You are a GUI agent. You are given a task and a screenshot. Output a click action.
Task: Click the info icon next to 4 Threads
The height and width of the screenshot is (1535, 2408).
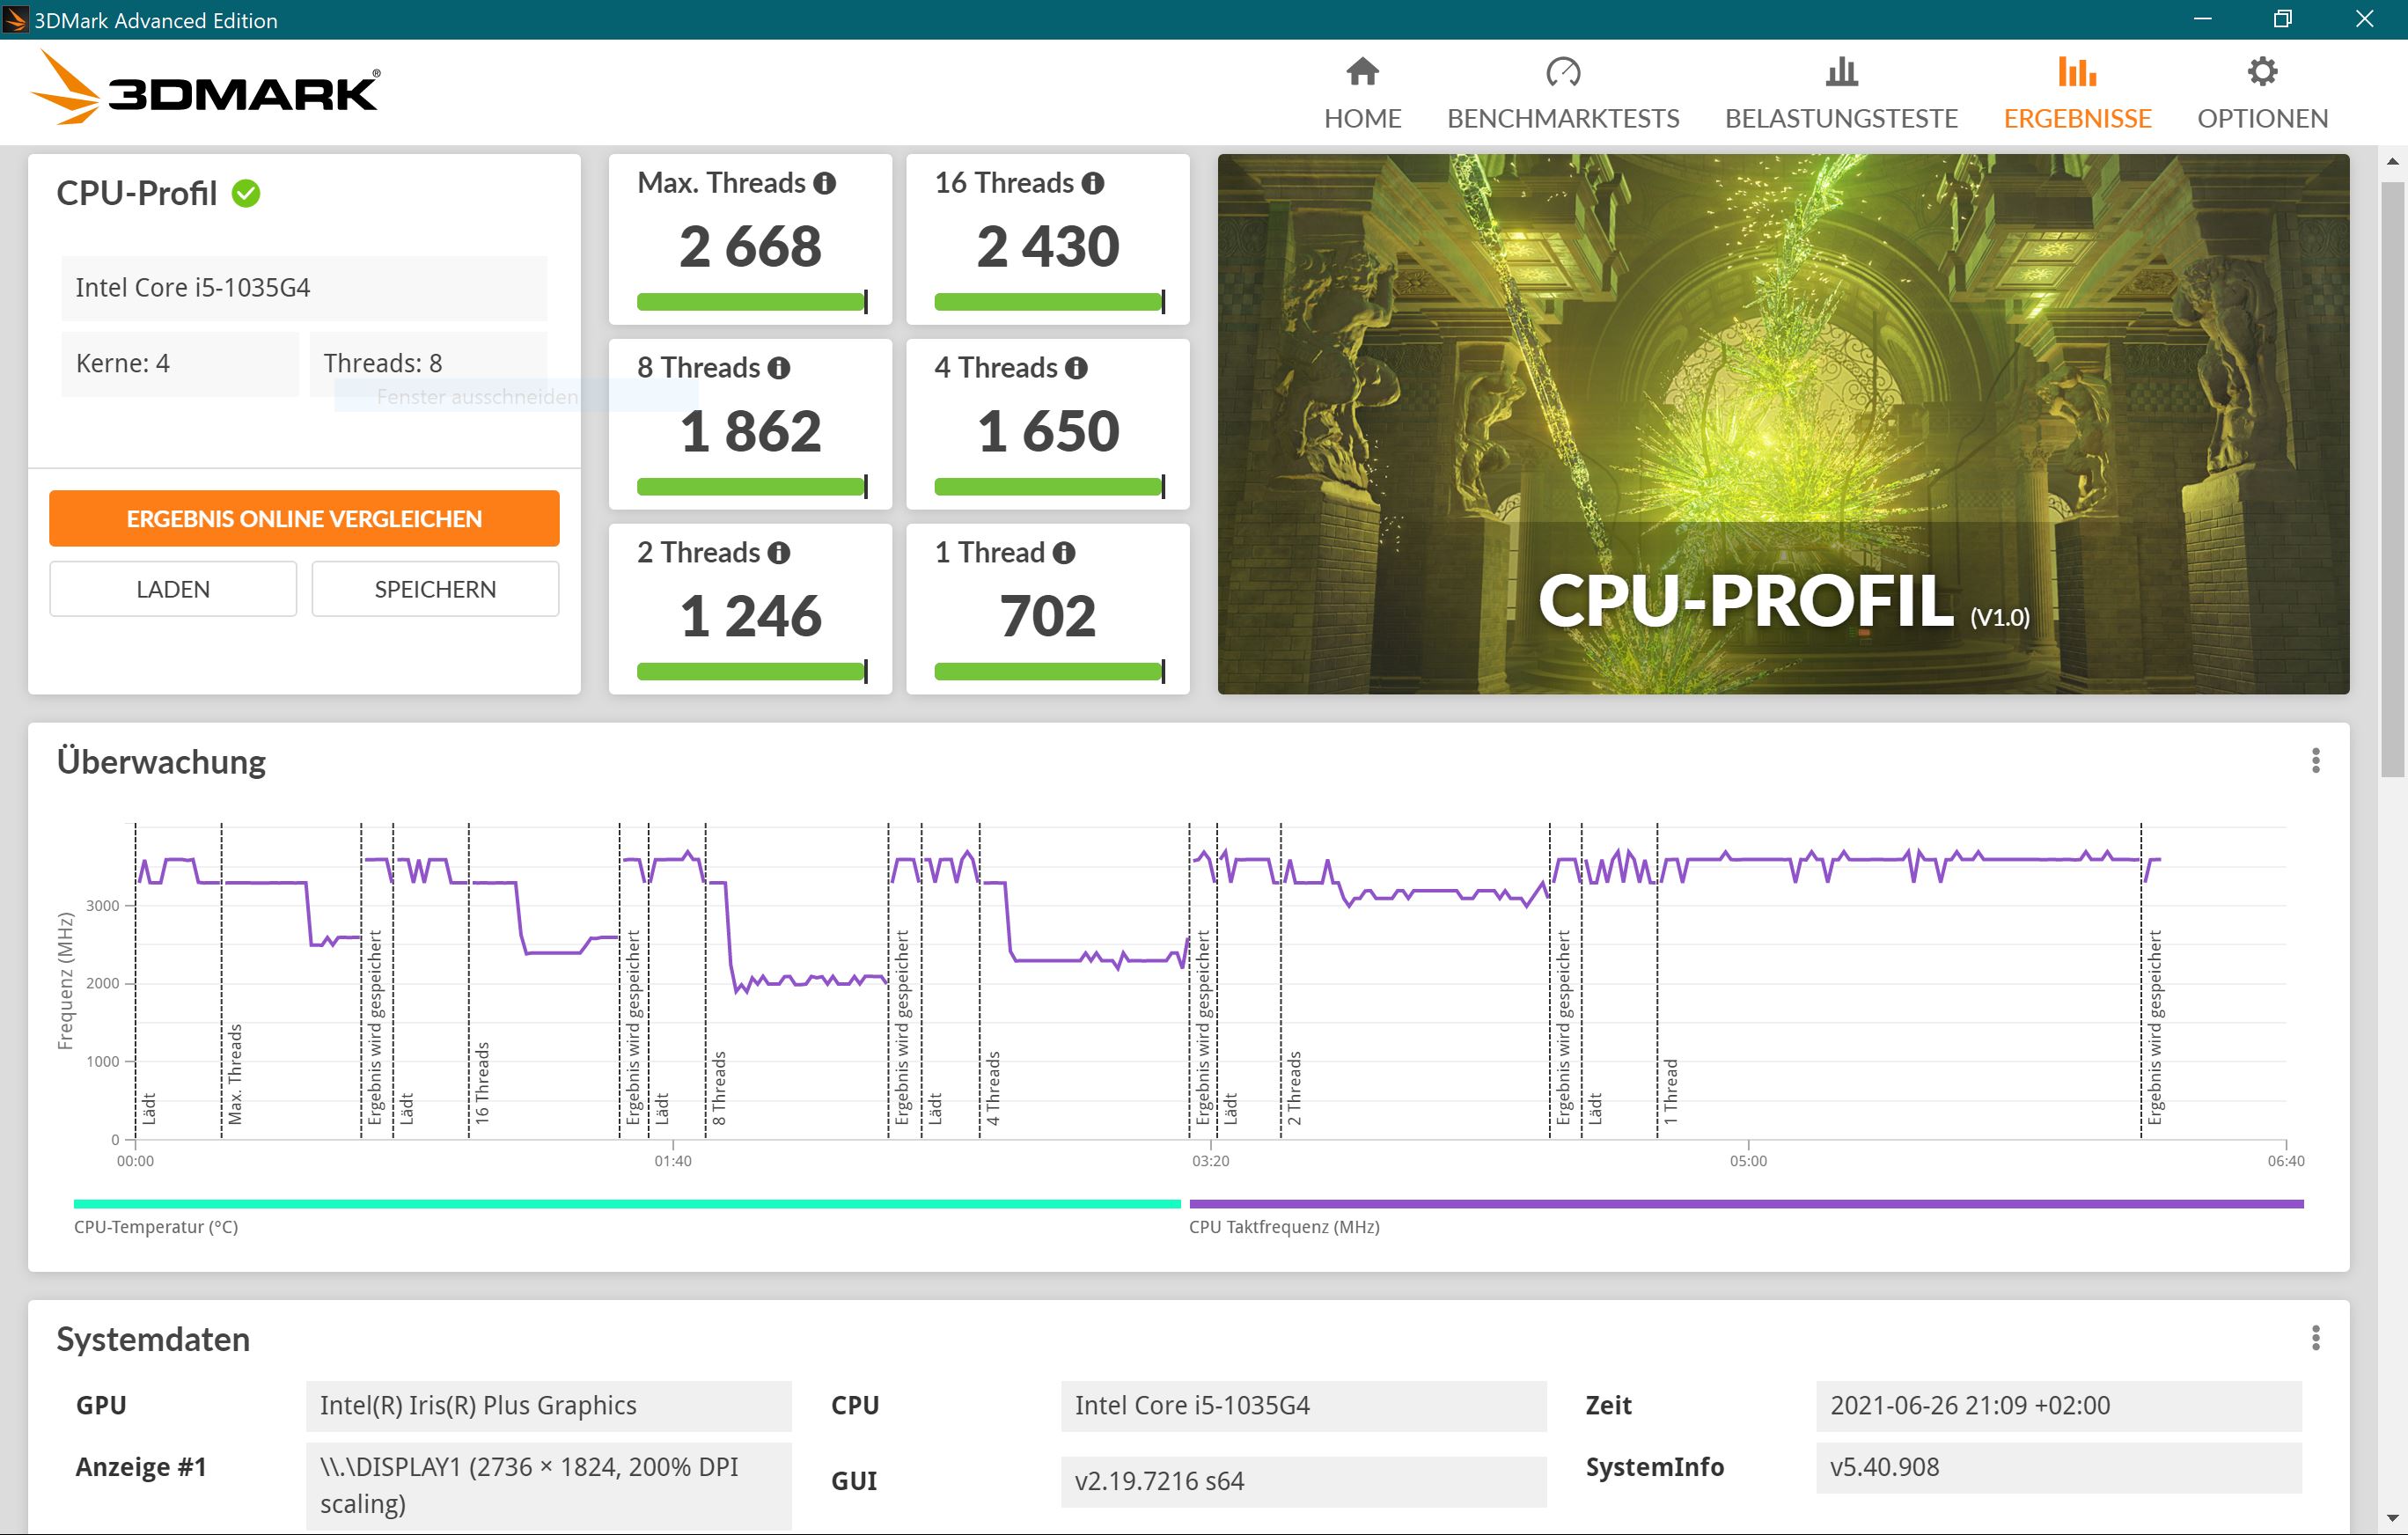click(1076, 368)
